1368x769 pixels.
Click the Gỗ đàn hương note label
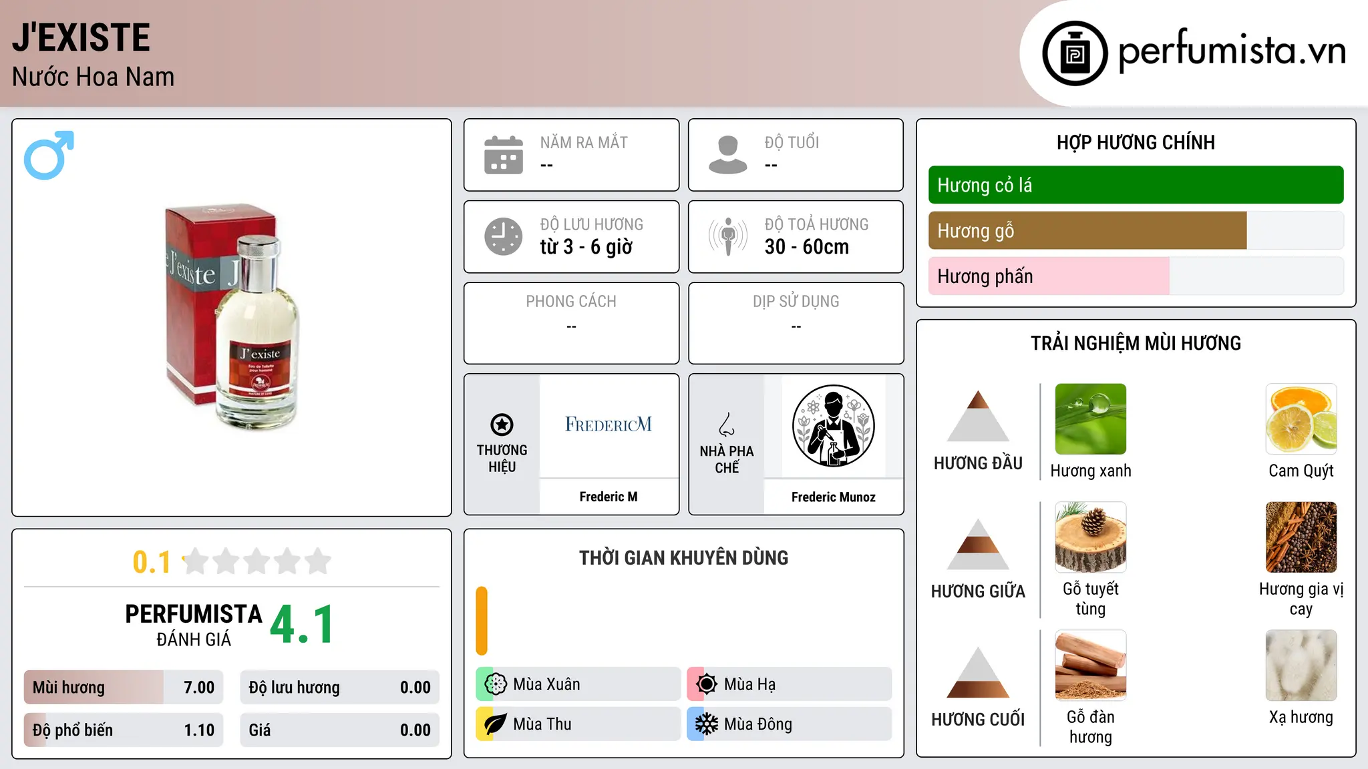point(1091,727)
